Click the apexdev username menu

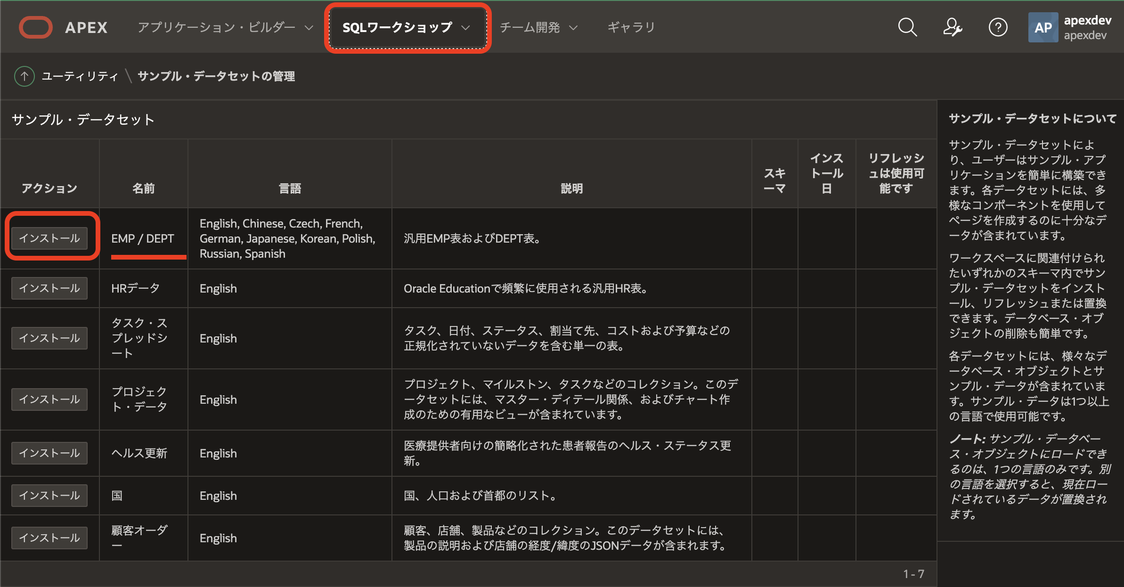click(x=1087, y=28)
